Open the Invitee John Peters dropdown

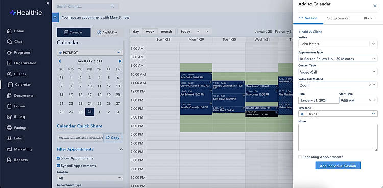338,44
